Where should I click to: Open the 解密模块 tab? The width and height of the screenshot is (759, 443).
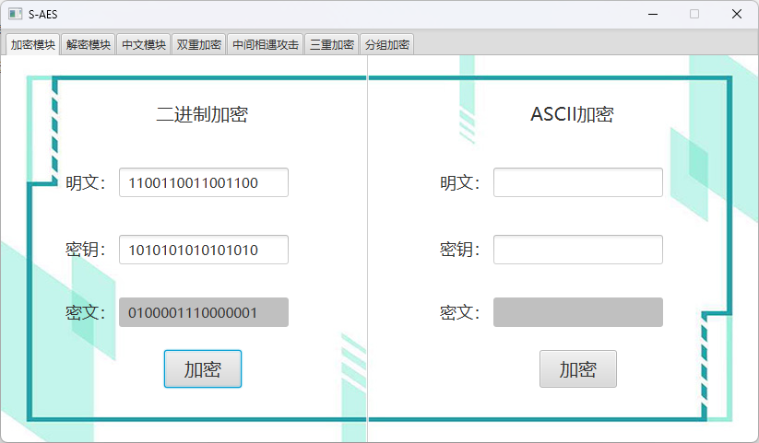coord(89,44)
